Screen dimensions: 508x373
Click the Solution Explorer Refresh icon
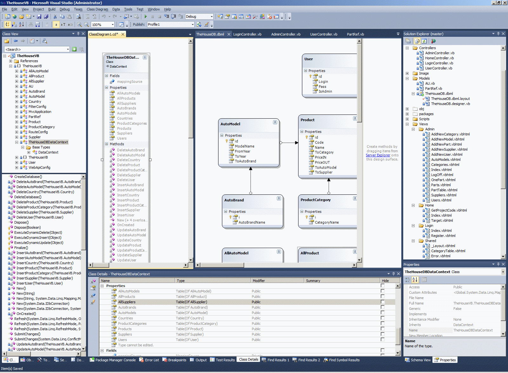coord(424,41)
